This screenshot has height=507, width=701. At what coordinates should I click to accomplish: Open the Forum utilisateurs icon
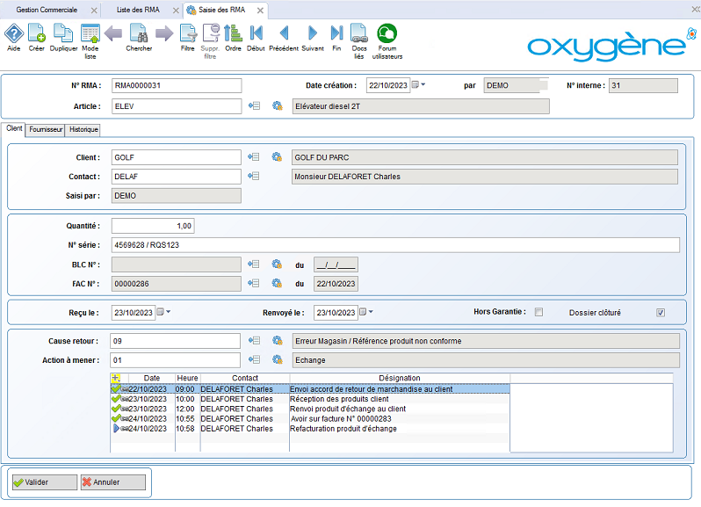click(387, 33)
